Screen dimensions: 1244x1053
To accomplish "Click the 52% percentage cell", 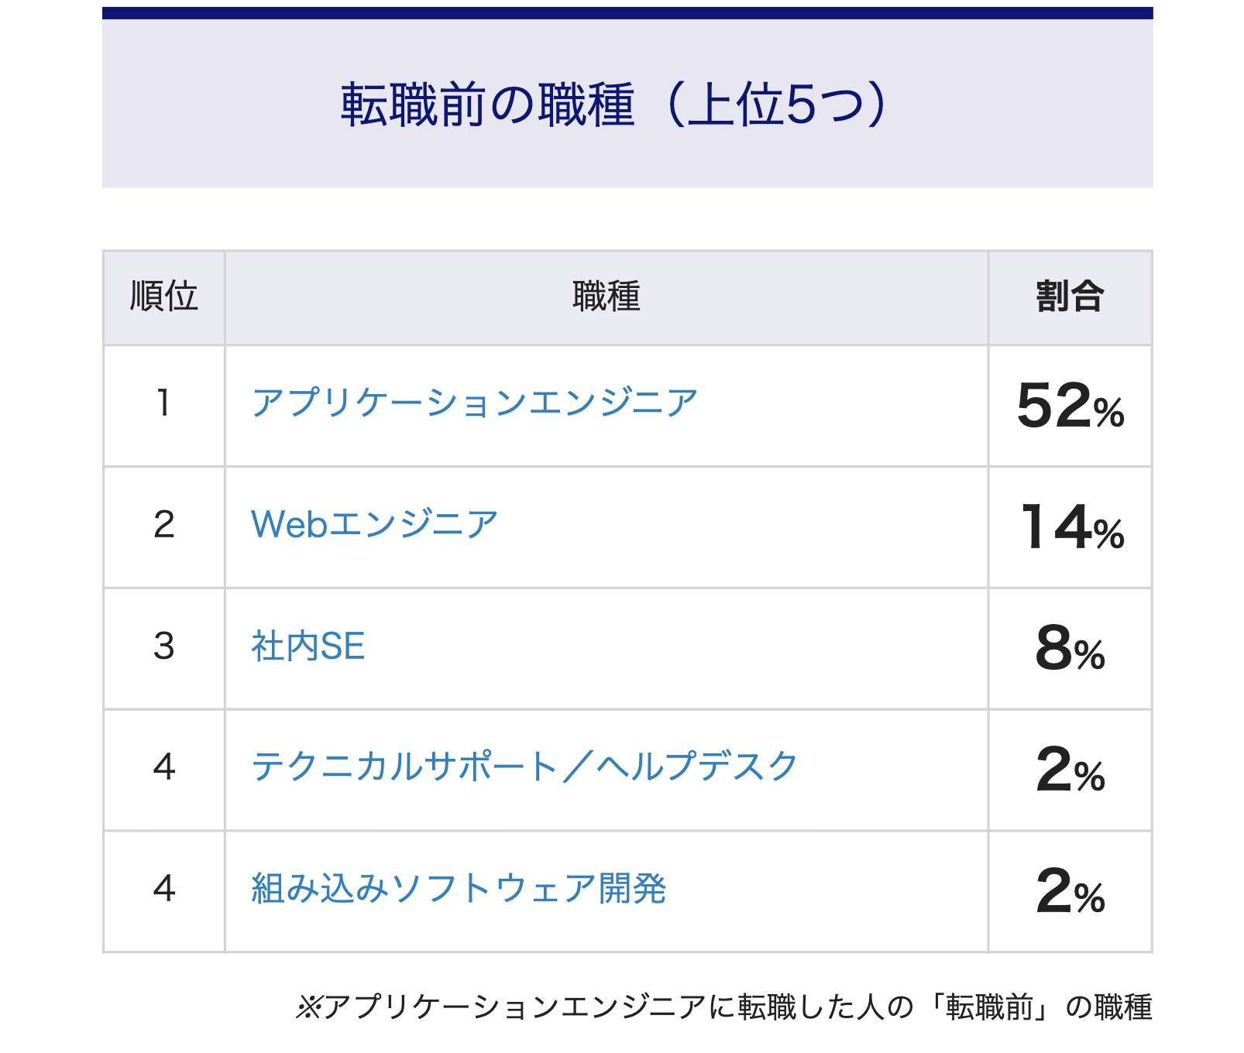I will (1069, 406).
